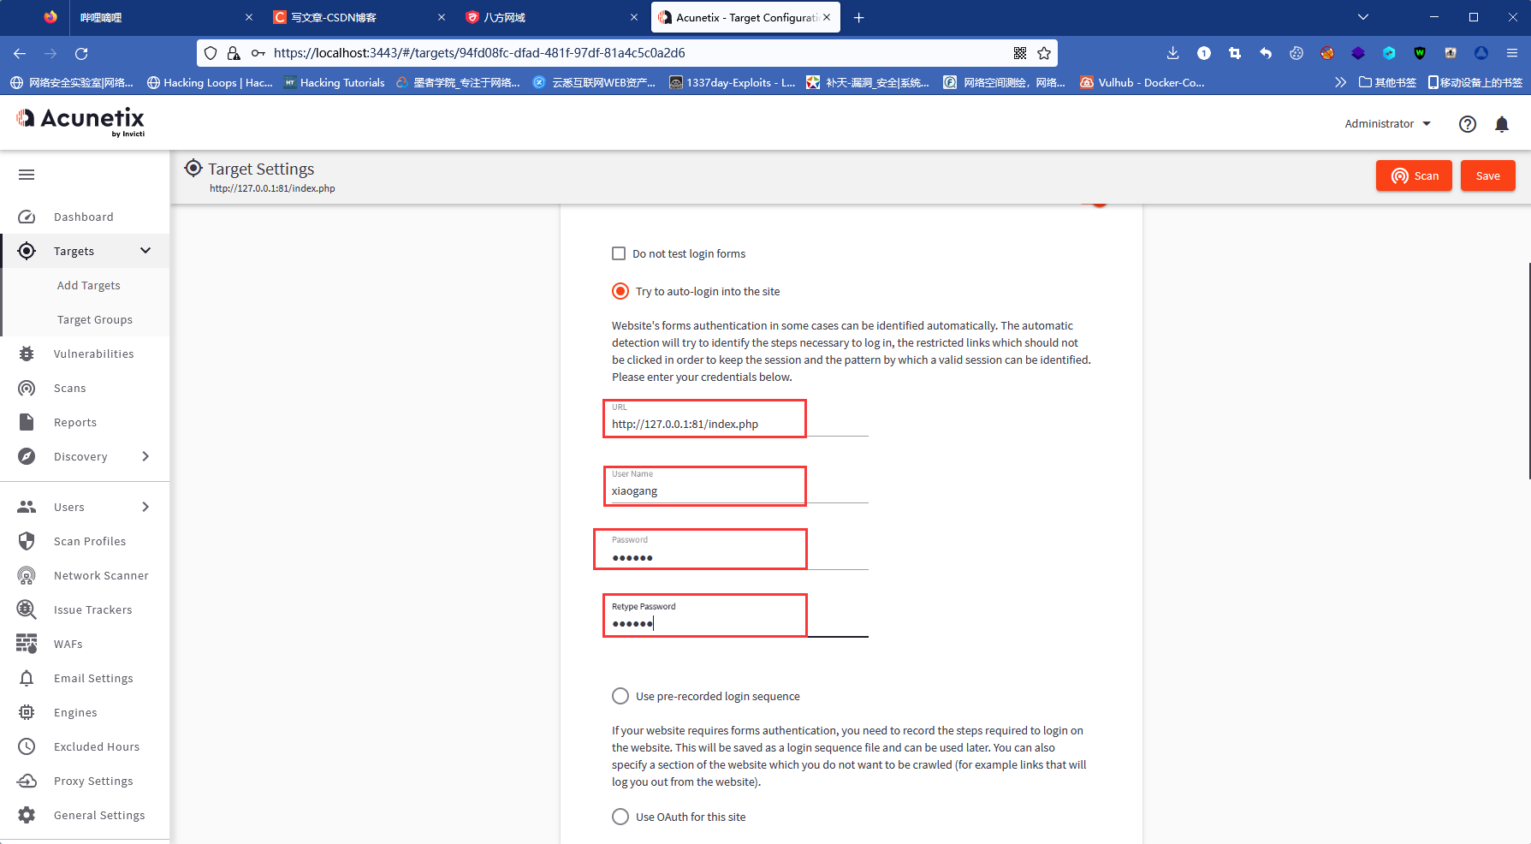This screenshot has height=844, width=1531.
Task: Open the Users people icon
Action: coord(27,507)
